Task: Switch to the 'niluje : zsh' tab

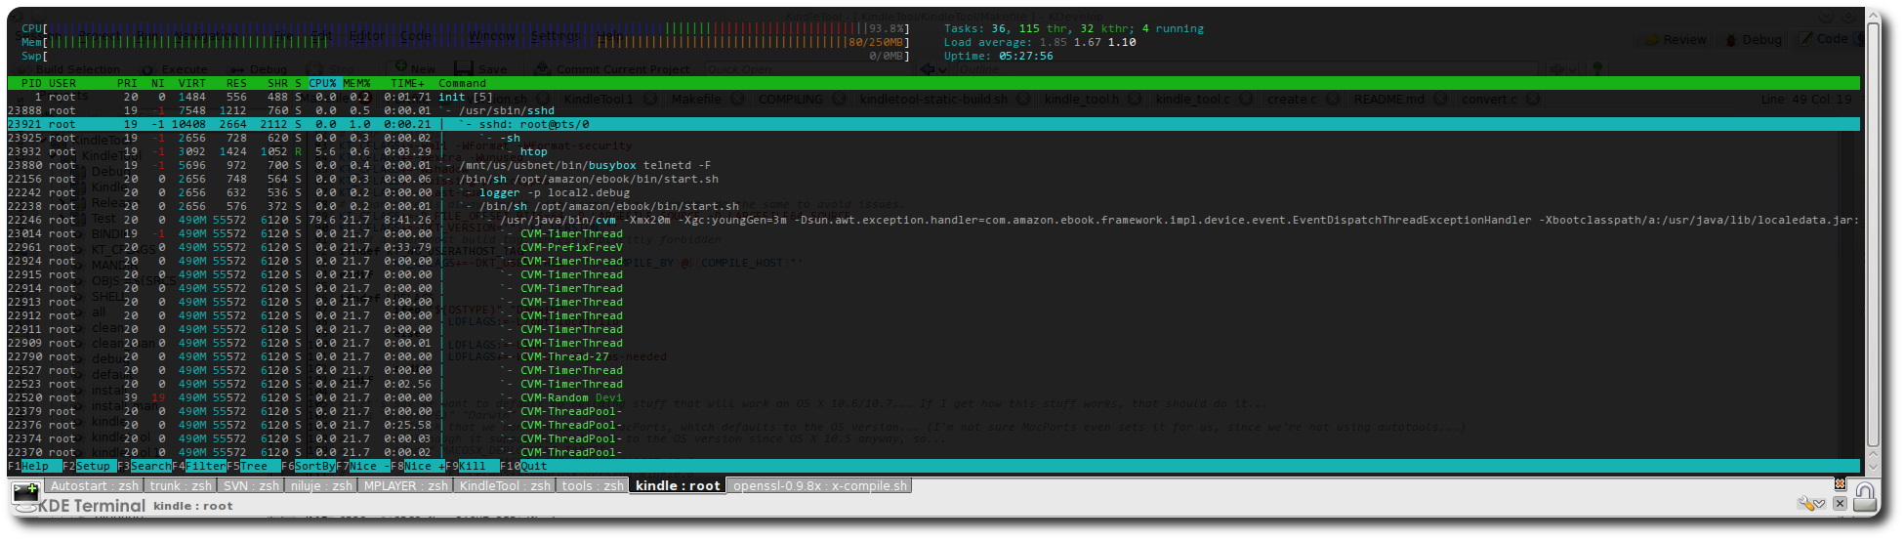Action: pyautogui.click(x=321, y=485)
